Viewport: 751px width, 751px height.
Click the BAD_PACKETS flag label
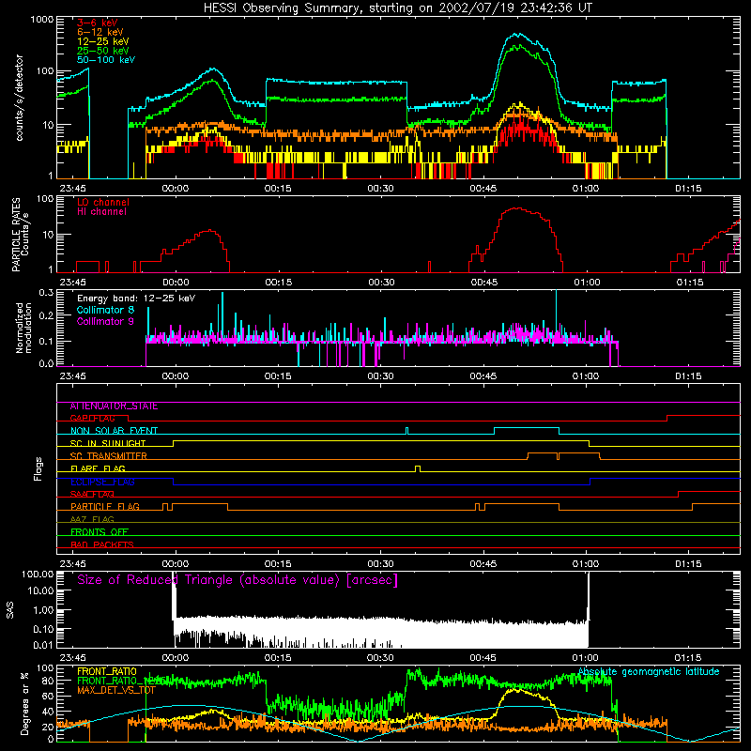click(102, 545)
